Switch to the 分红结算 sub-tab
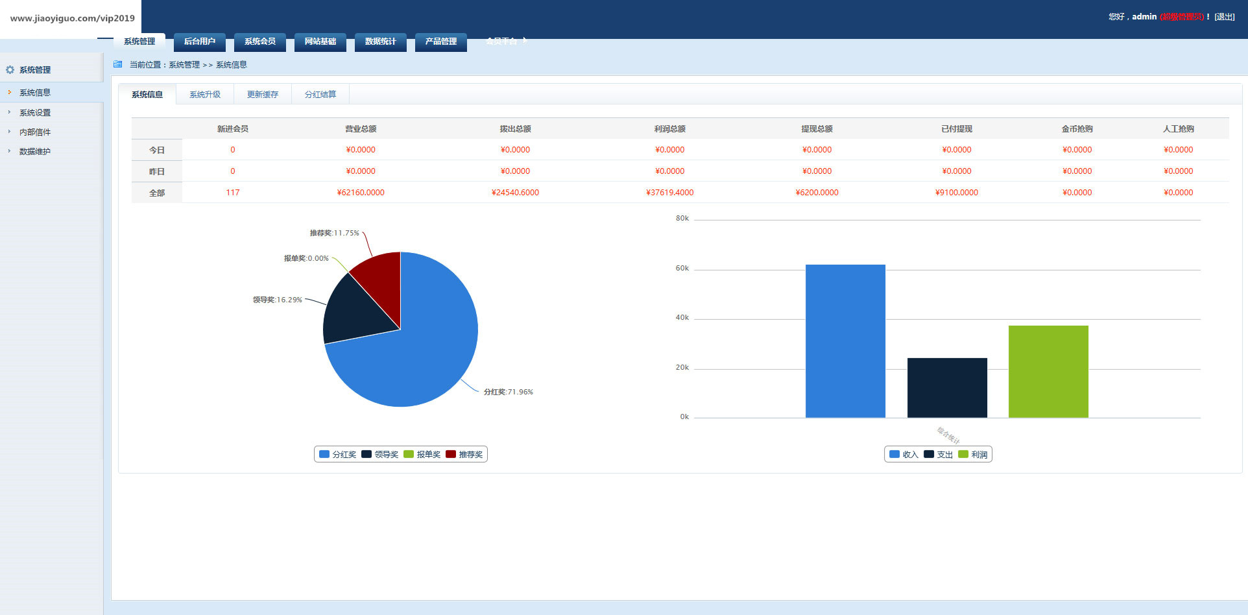The width and height of the screenshot is (1248, 615). click(320, 94)
